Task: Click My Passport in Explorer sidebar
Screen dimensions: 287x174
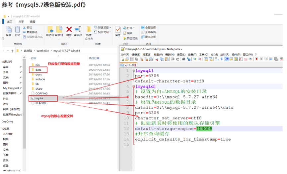Action: 11,88
